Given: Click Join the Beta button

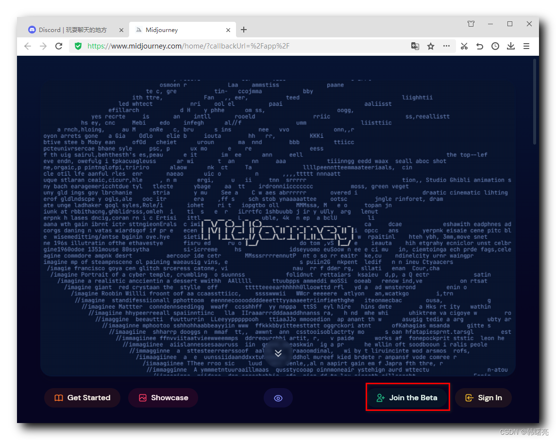Looking at the screenshot, I should click(407, 398).
